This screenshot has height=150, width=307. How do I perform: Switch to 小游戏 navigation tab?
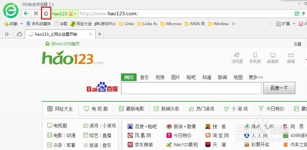point(236,109)
